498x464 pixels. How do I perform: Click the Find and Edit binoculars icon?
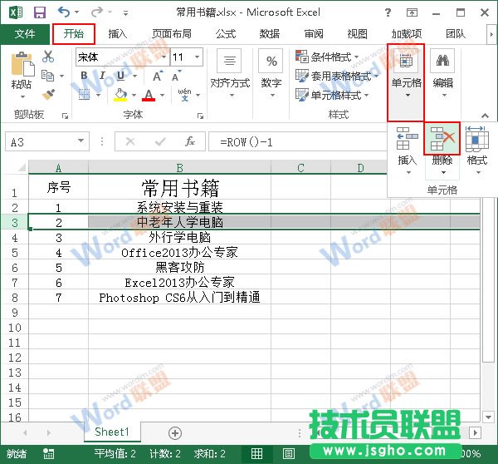click(x=442, y=61)
